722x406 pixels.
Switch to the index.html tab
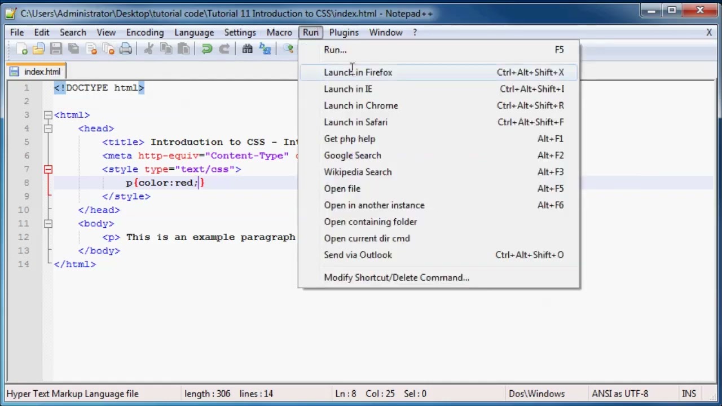tap(36, 72)
